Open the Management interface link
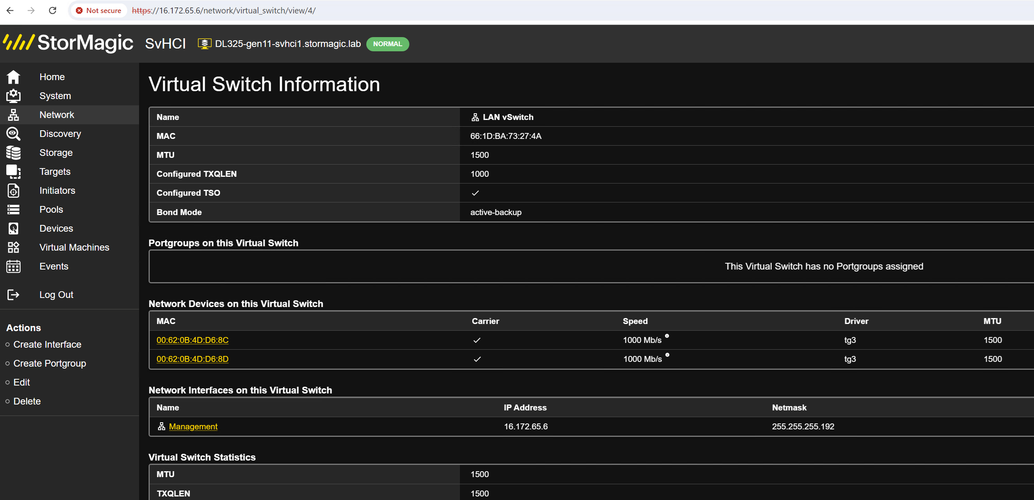This screenshot has height=500, width=1034. [193, 426]
